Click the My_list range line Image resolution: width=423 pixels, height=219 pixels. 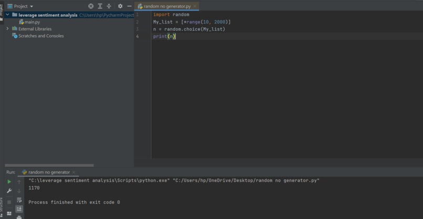(x=192, y=22)
